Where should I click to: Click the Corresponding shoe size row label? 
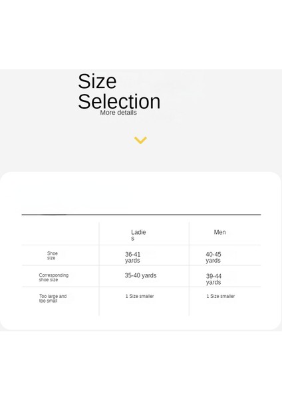click(x=53, y=277)
